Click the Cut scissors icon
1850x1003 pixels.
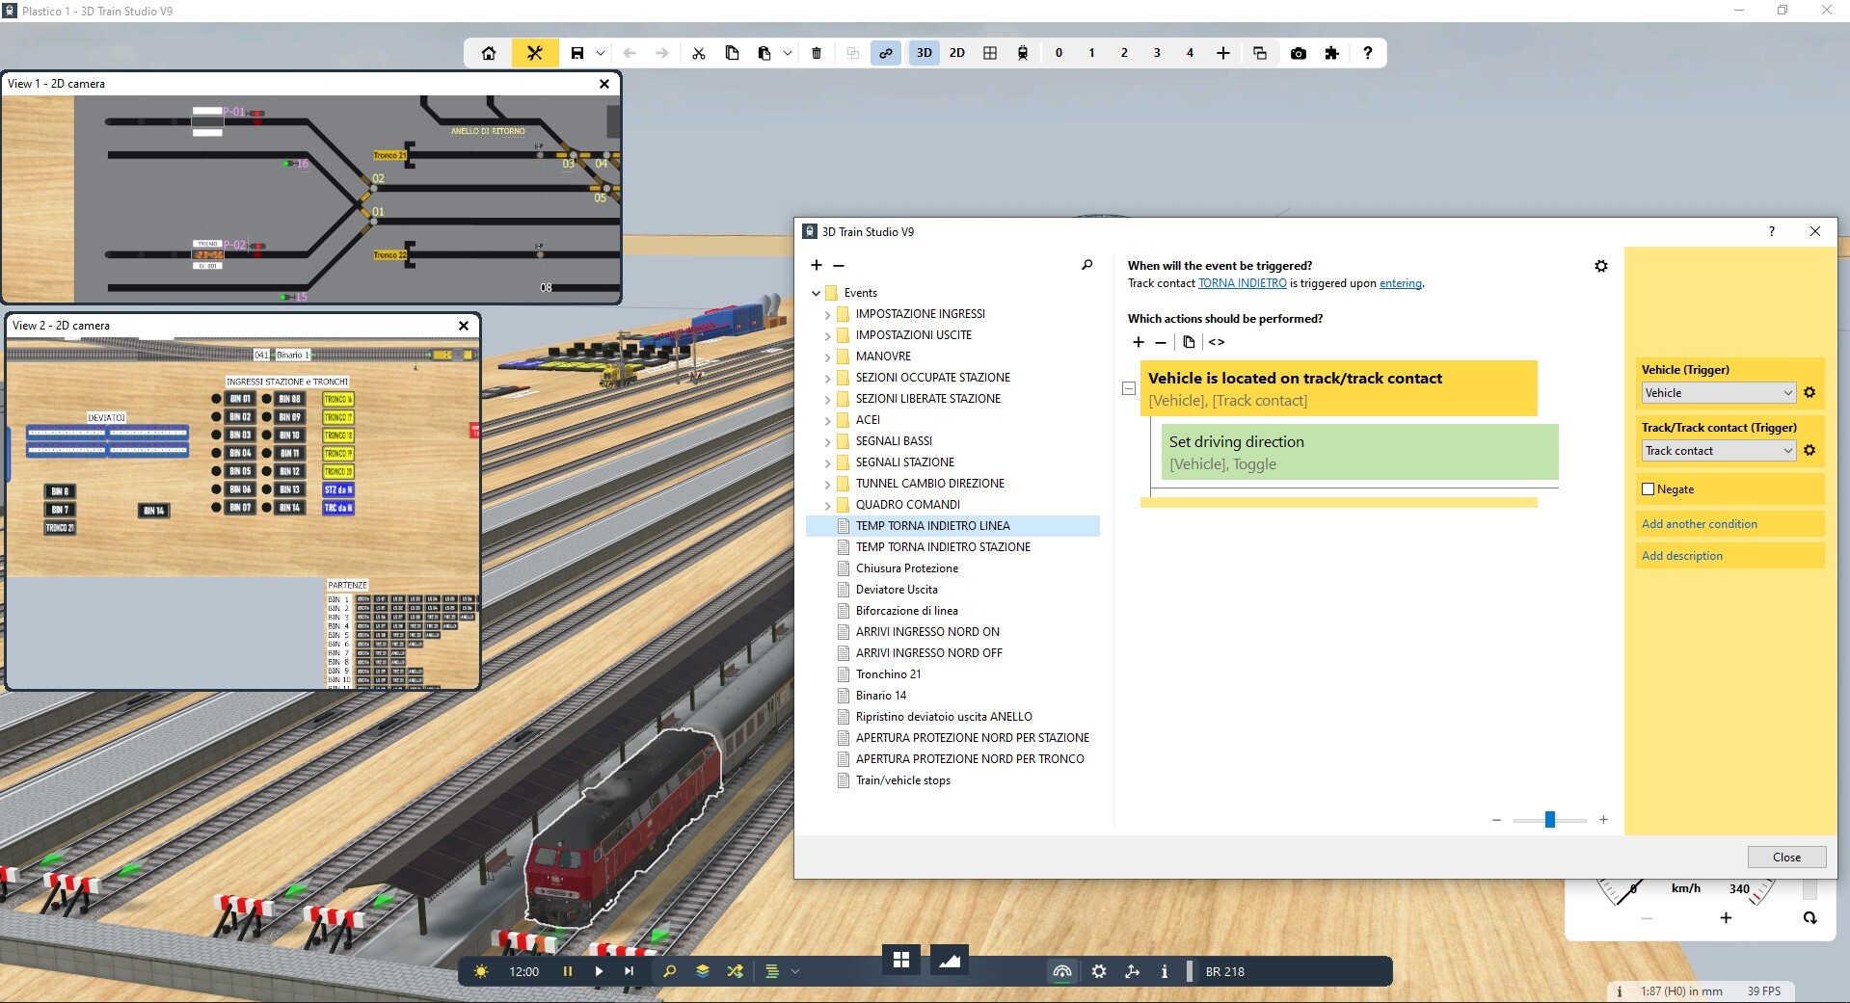[x=699, y=53]
